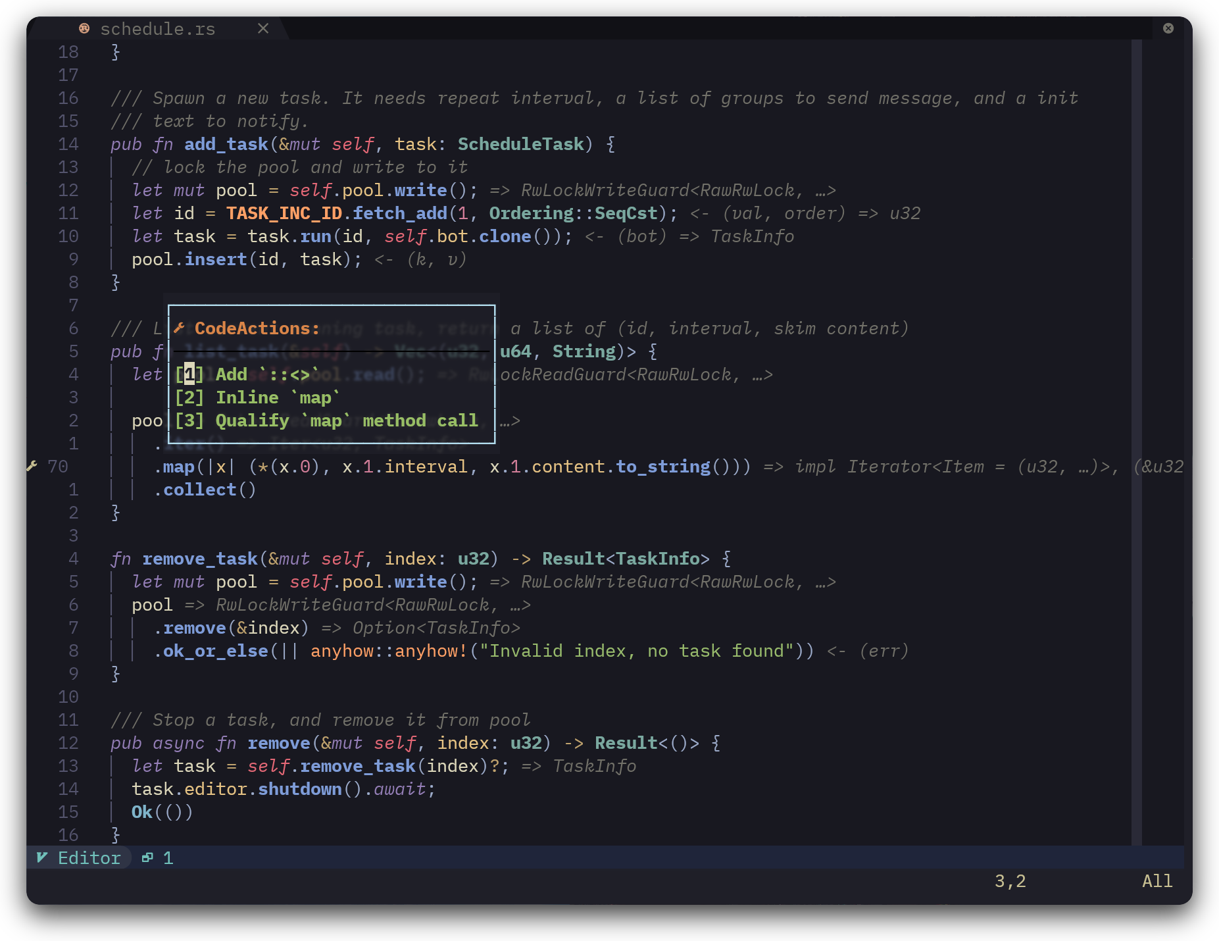Click the Ok(()) return expression
This screenshot has width=1219, height=941.
click(162, 812)
